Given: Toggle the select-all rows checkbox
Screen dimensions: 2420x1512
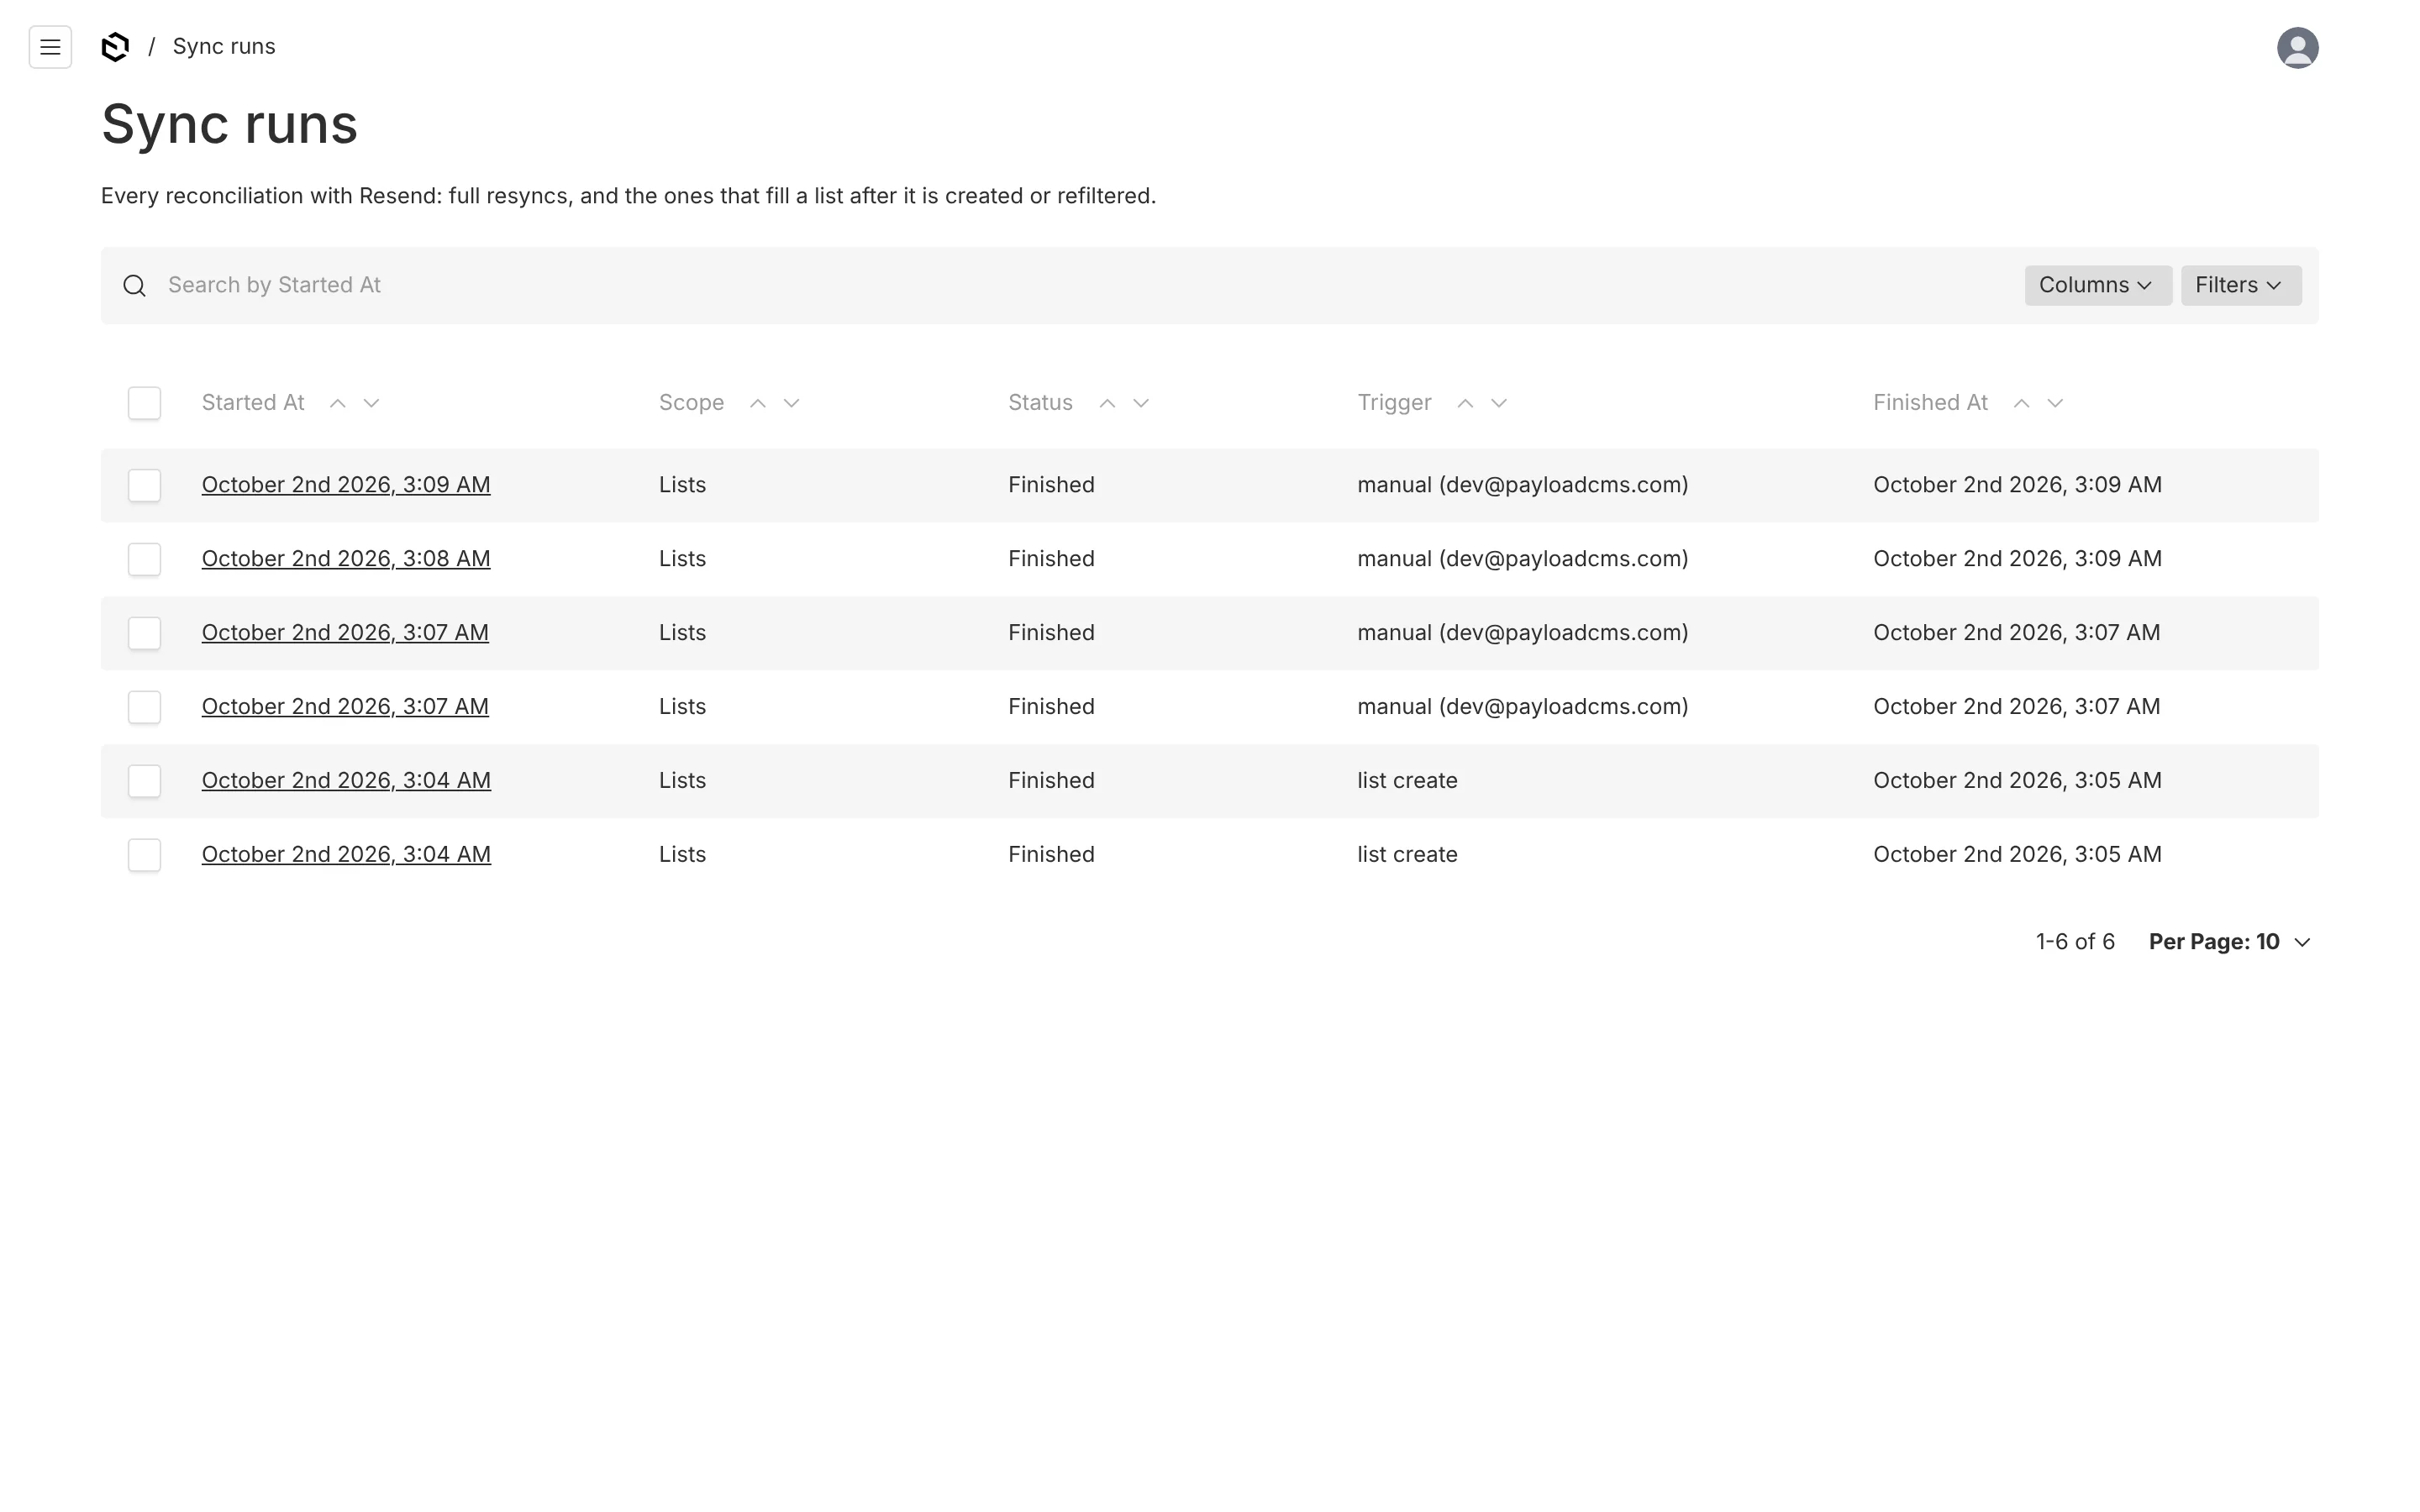Looking at the screenshot, I should pos(144,403).
